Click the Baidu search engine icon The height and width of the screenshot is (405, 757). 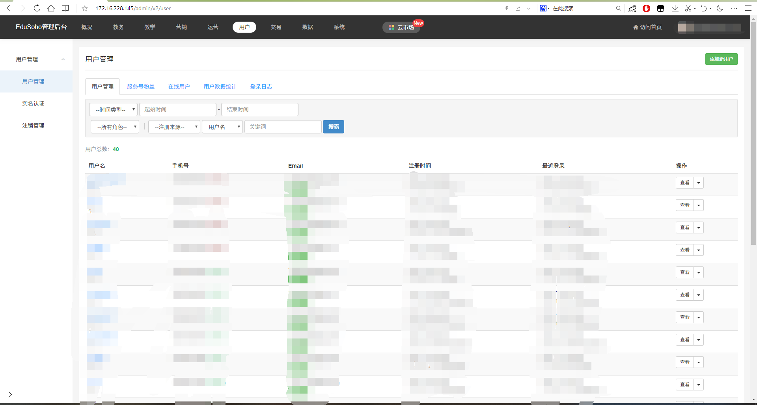pyautogui.click(x=543, y=8)
